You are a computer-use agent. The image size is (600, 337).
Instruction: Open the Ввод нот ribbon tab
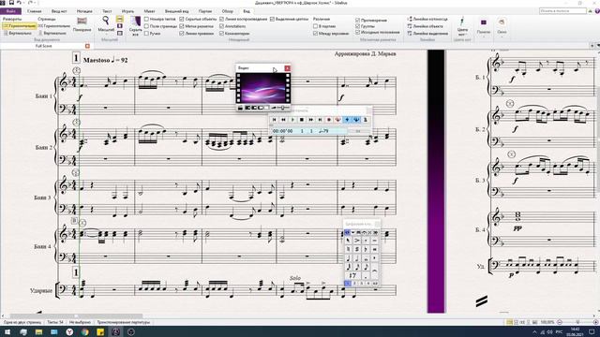tap(59, 11)
